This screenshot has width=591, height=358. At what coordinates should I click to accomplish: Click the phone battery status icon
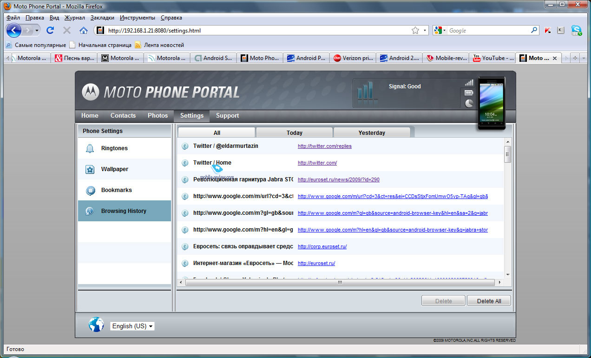tap(469, 93)
